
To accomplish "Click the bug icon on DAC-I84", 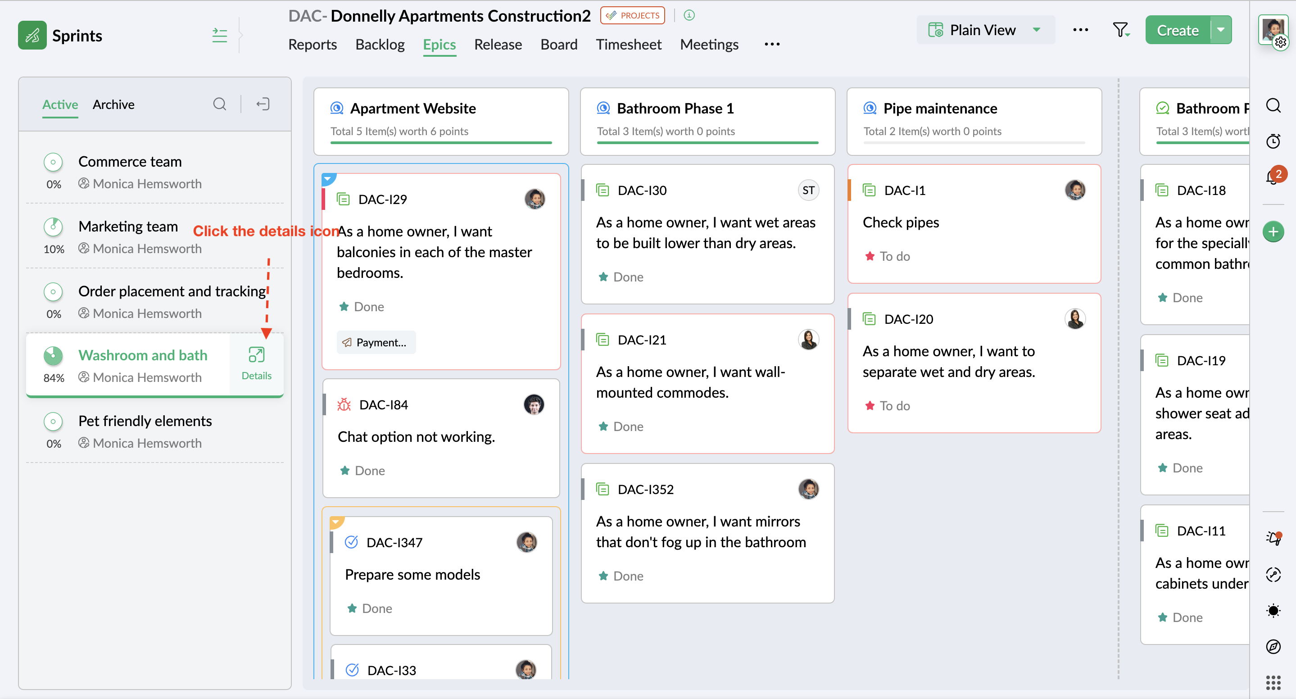I will click(344, 404).
